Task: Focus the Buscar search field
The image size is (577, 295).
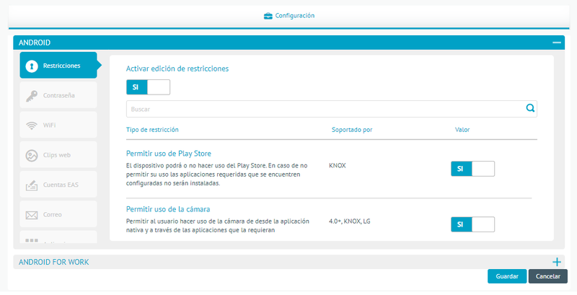Action: coord(332,109)
